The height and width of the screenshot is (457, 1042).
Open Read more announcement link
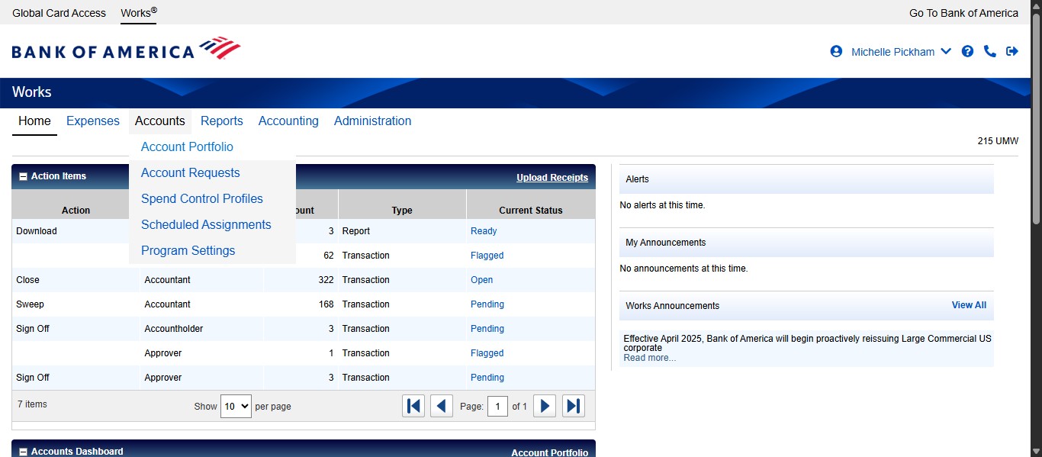pos(649,358)
